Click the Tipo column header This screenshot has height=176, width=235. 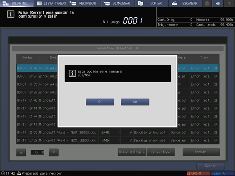(204, 58)
